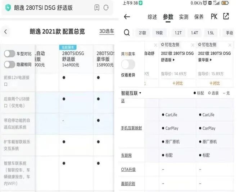Tap the share/export icon next to PK
The image size is (240, 192).
click(x=226, y=16)
